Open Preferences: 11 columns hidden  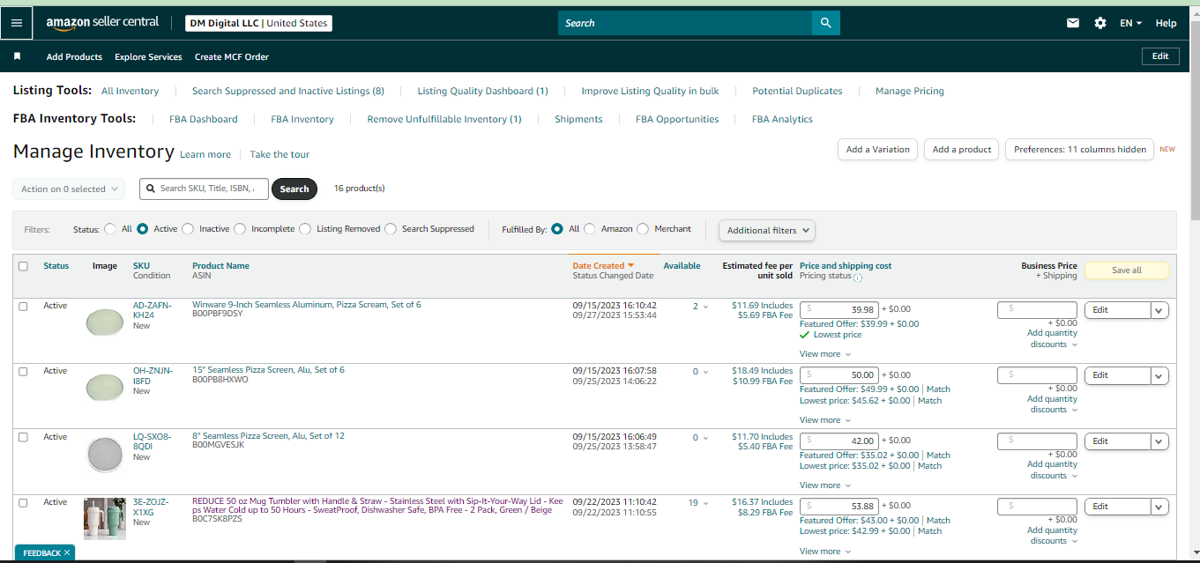coord(1080,150)
